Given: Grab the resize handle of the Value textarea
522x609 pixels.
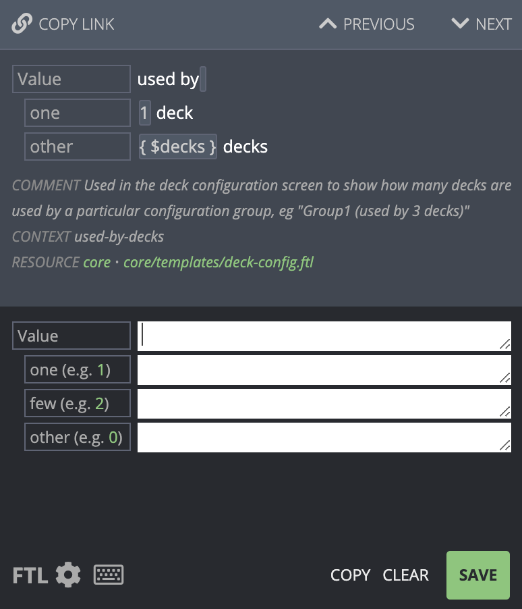Looking at the screenshot, I should (504, 344).
